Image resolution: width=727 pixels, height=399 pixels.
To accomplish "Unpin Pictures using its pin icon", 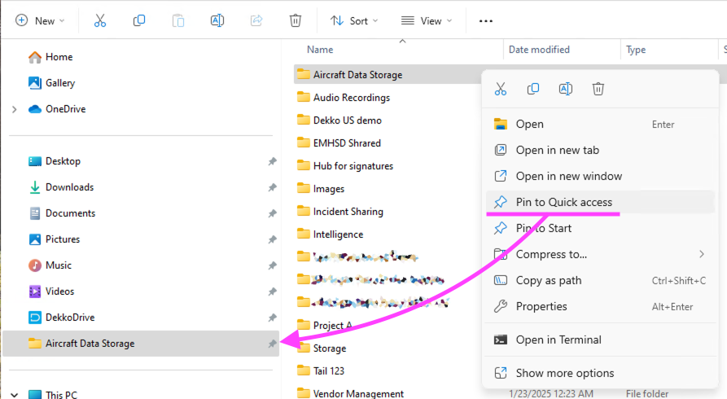I will (272, 239).
